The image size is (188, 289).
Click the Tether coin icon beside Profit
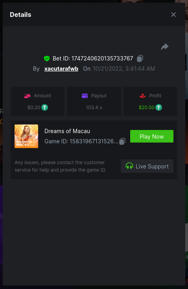coord(159,107)
